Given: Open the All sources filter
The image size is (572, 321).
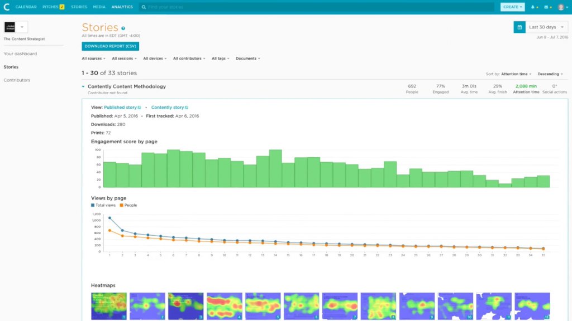Looking at the screenshot, I should (93, 58).
